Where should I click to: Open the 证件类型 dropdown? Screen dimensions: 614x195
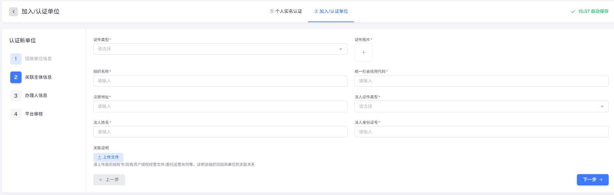[220, 49]
